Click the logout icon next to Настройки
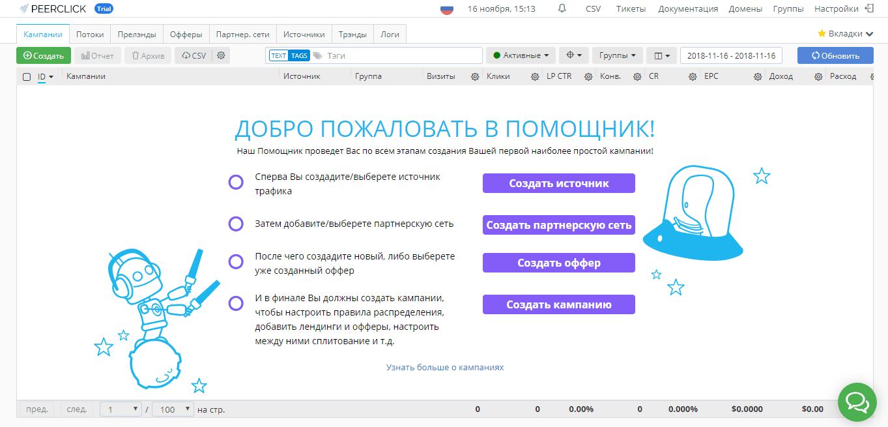 click(869, 8)
